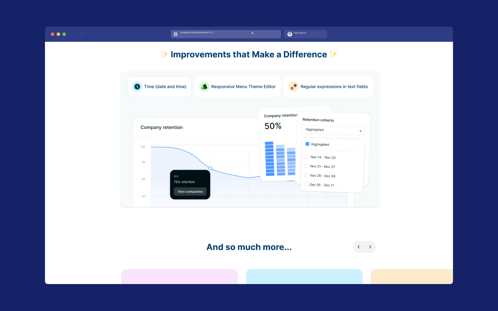Image resolution: width=498 pixels, height=311 pixels.
Task: Uncheck the Aggregated checkbox
Action: [x=307, y=144]
